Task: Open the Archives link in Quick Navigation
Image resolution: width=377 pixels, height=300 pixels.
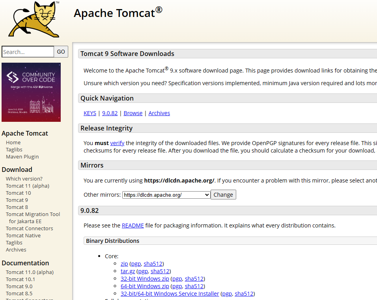Action: (x=159, y=113)
